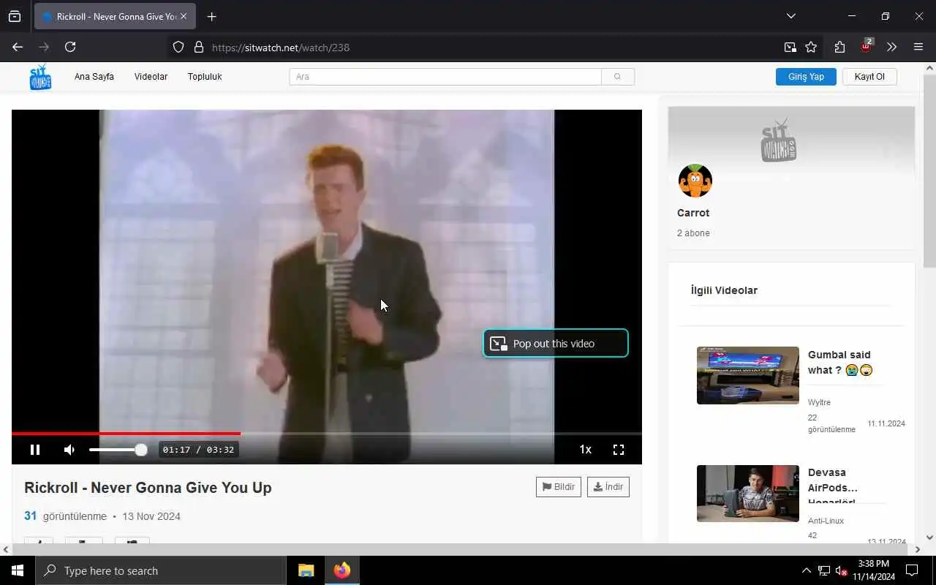Seek on the red video progress bar

(326, 434)
